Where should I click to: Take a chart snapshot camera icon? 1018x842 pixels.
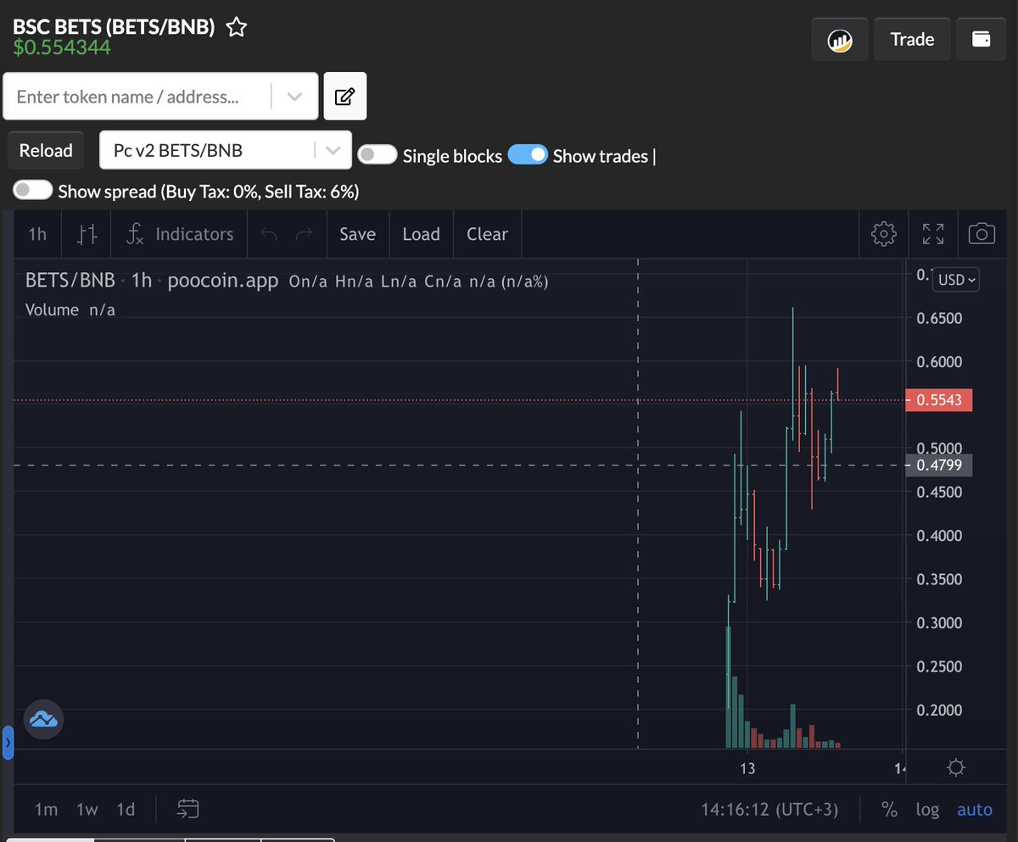982,234
